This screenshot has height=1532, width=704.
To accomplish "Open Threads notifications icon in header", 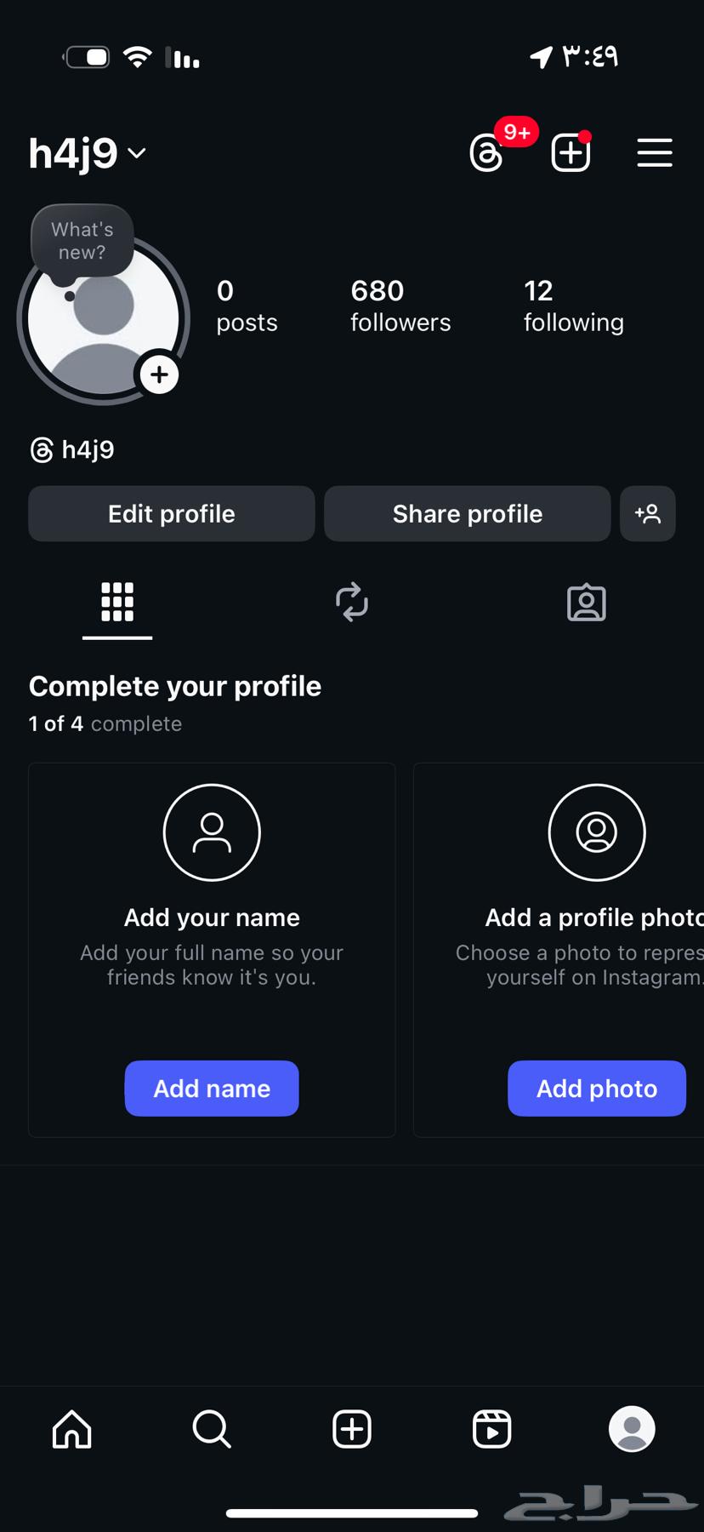I will click(x=487, y=153).
